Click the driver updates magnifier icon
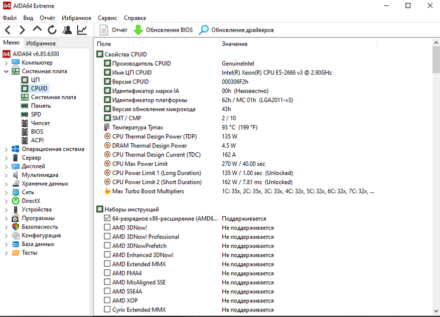 pyautogui.click(x=204, y=30)
